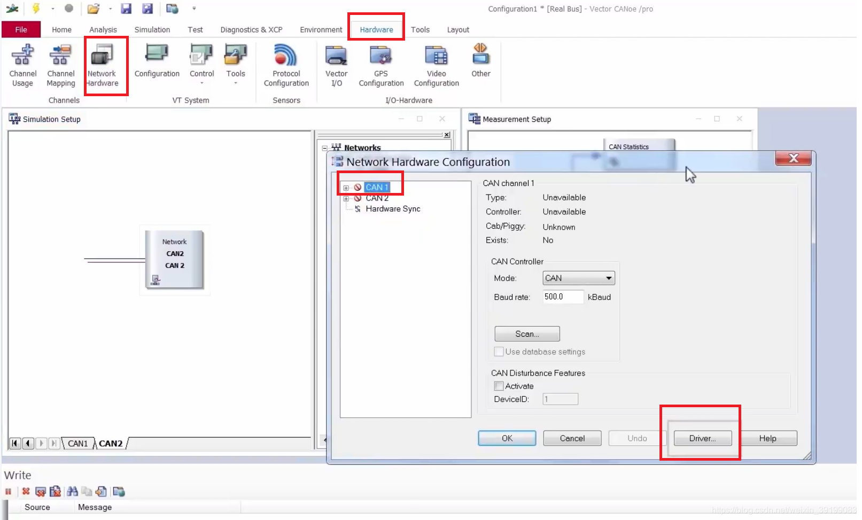Click the Scan... button
Viewport: 862px width, 520px height.
[x=527, y=333]
